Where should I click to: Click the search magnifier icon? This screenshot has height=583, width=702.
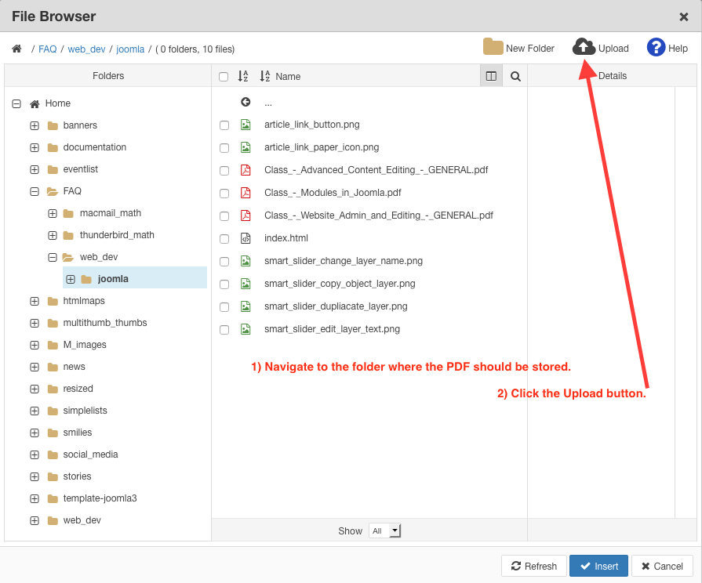515,77
